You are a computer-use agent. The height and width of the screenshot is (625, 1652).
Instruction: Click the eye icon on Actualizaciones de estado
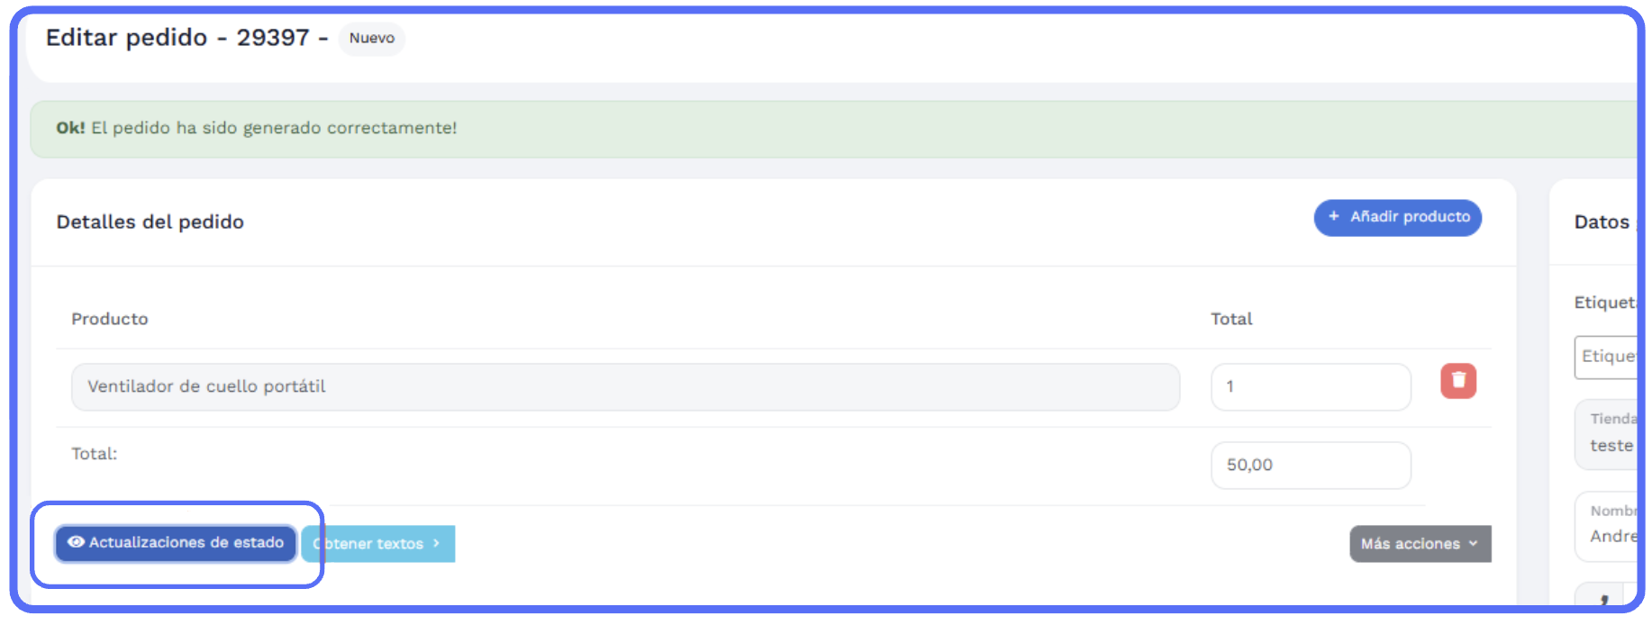(x=77, y=542)
